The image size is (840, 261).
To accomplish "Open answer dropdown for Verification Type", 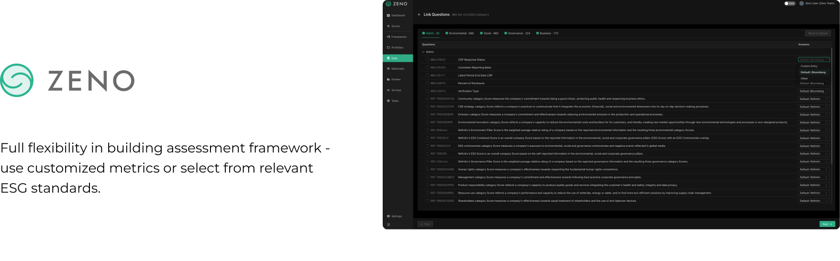I will point(814,91).
